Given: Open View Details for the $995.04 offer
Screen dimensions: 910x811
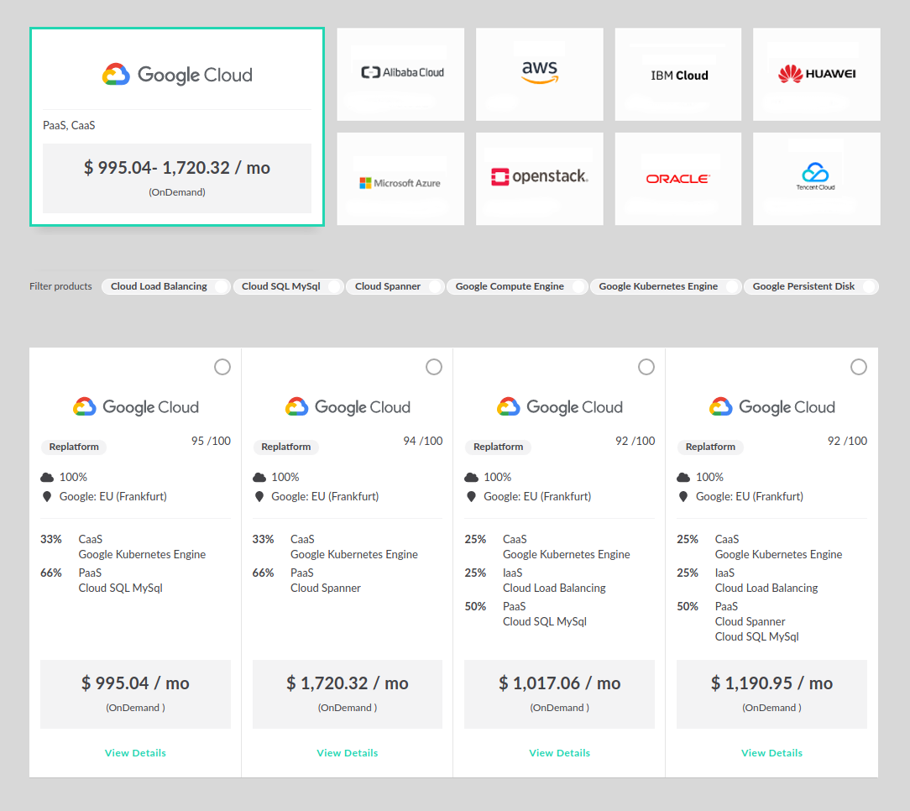Looking at the screenshot, I should 135,753.
